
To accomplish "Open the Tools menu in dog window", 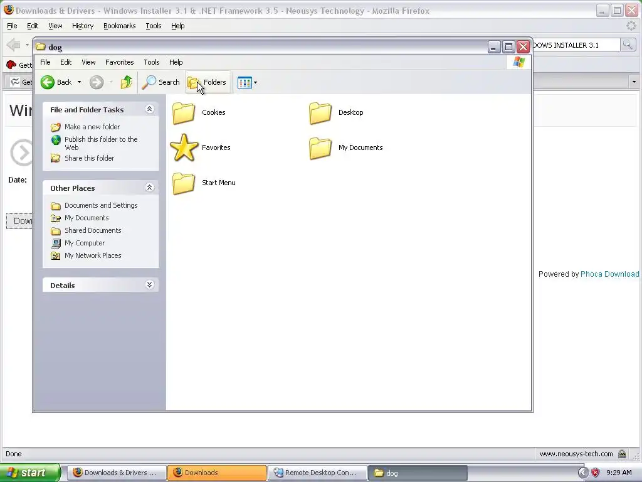I will coord(152,62).
